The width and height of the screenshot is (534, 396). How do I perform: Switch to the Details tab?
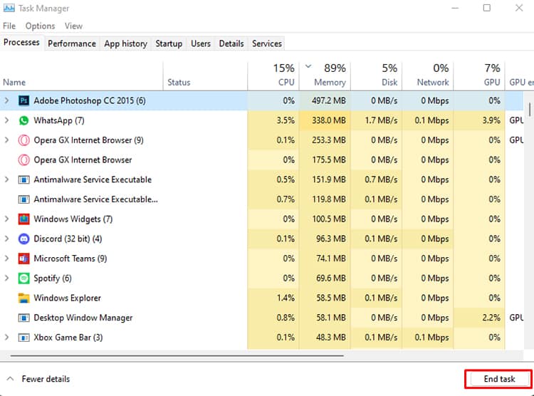231,43
